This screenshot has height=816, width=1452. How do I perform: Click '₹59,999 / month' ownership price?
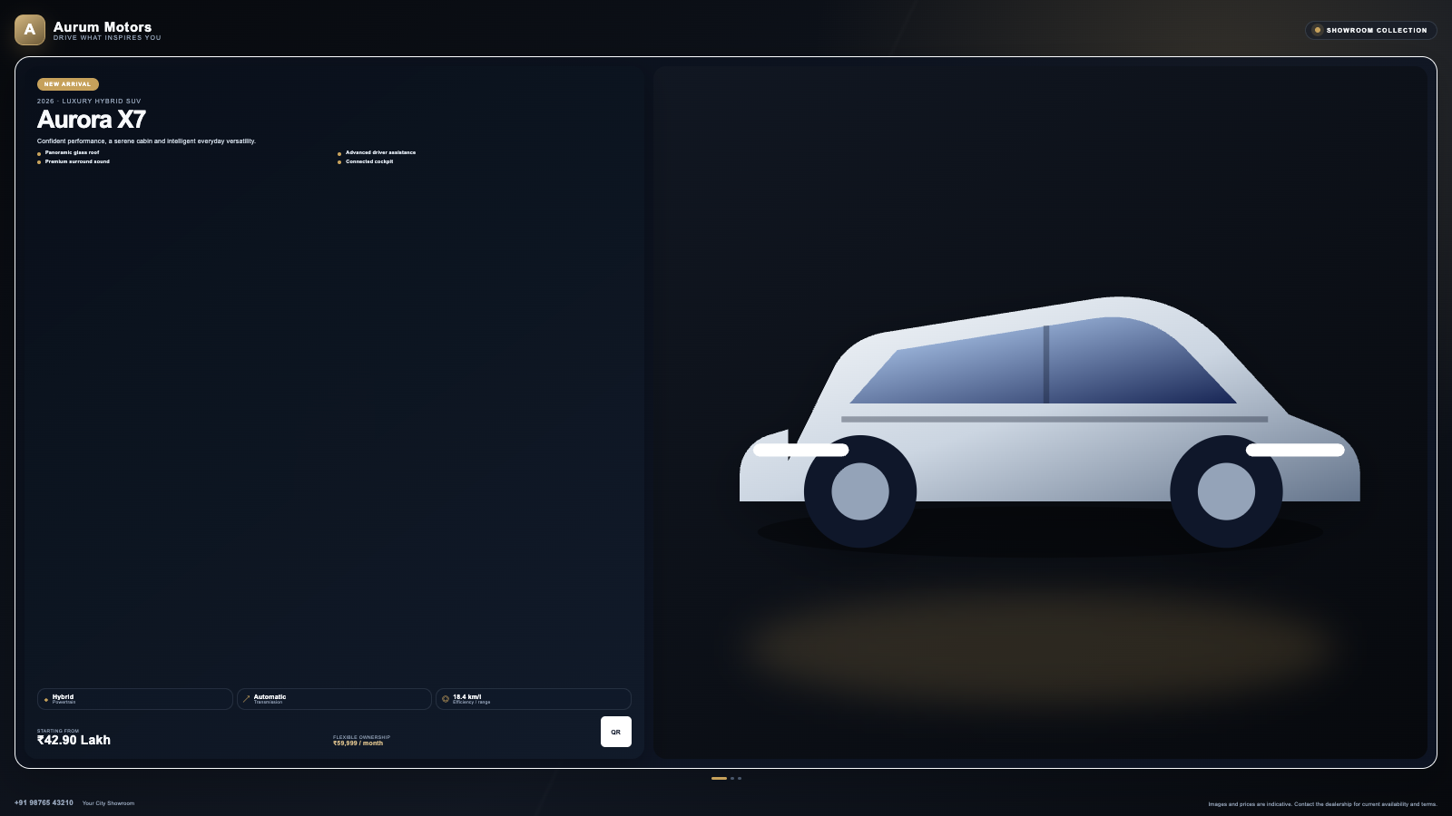pyautogui.click(x=358, y=743)
